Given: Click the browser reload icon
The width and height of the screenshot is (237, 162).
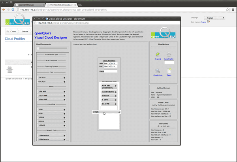Looking at the screenshot, I should coord(13,10).
